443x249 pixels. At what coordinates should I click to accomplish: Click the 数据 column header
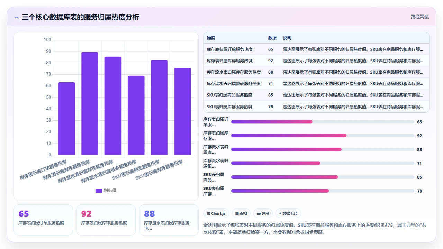(x=272, y=38)
